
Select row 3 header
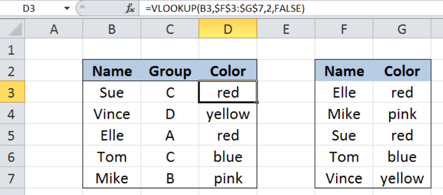point(12,92)
